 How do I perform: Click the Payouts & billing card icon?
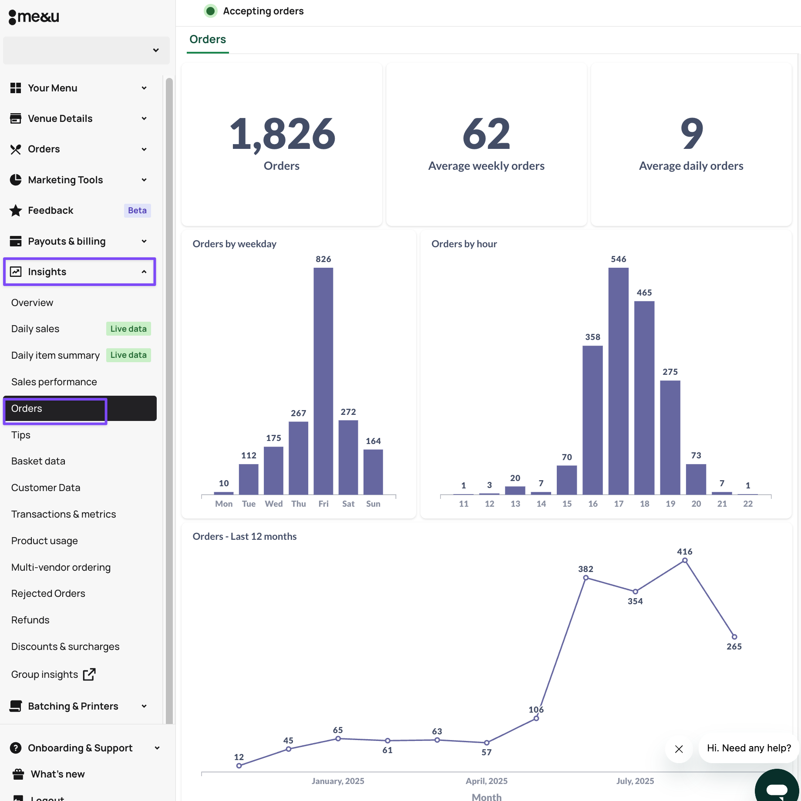tap(16, 241)
